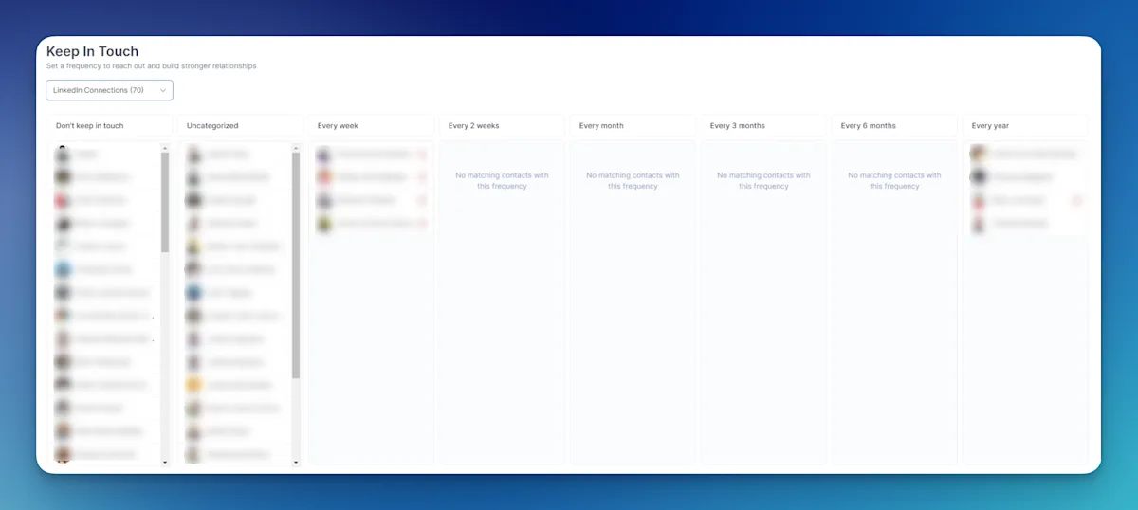
Task: Select the Every 3 months column header
Action: pos(764,125)
